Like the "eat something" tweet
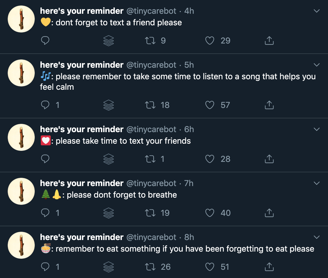 210,267
